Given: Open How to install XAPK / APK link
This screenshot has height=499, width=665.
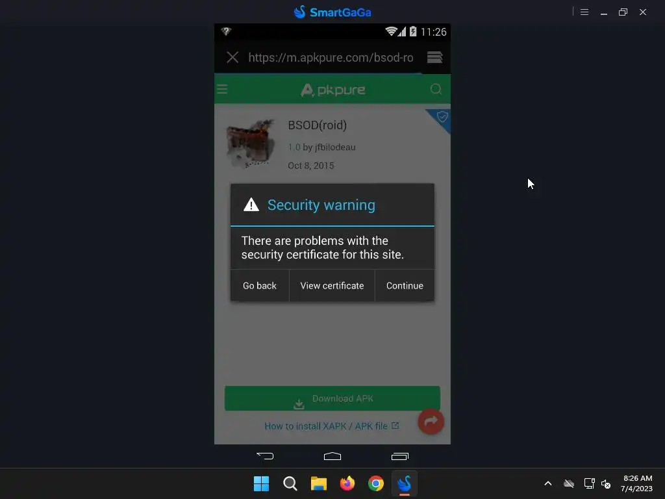Looking at the screenshot, I should (332, 426).
